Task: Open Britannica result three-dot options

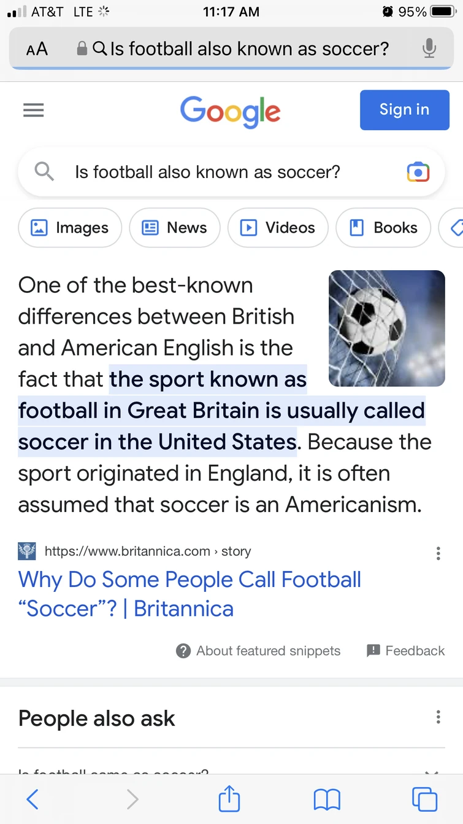Action: coord(438,553)
